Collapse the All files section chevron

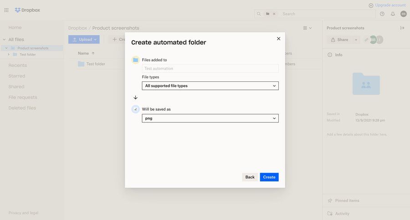[4, 40]
